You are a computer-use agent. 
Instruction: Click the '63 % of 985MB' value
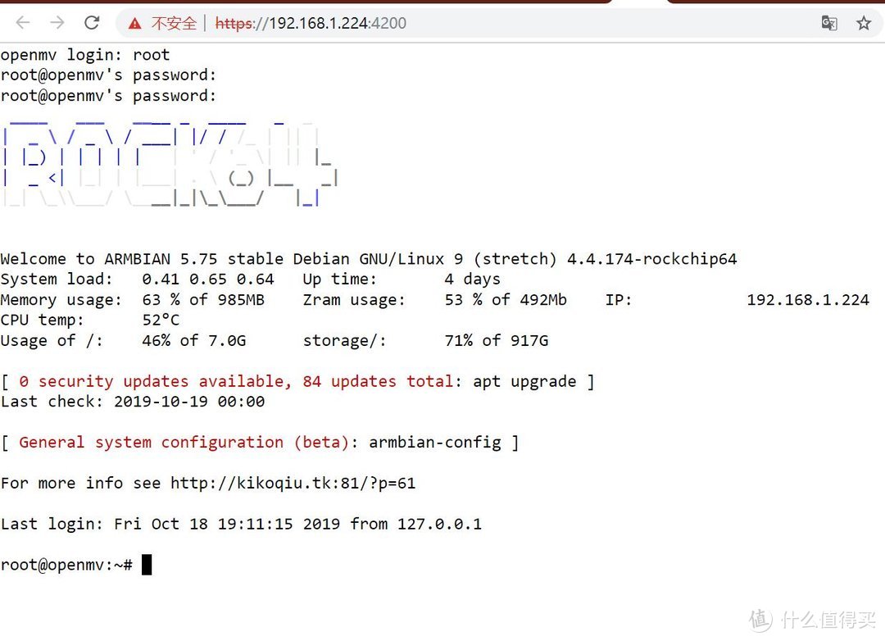click(x=203, y=300)
